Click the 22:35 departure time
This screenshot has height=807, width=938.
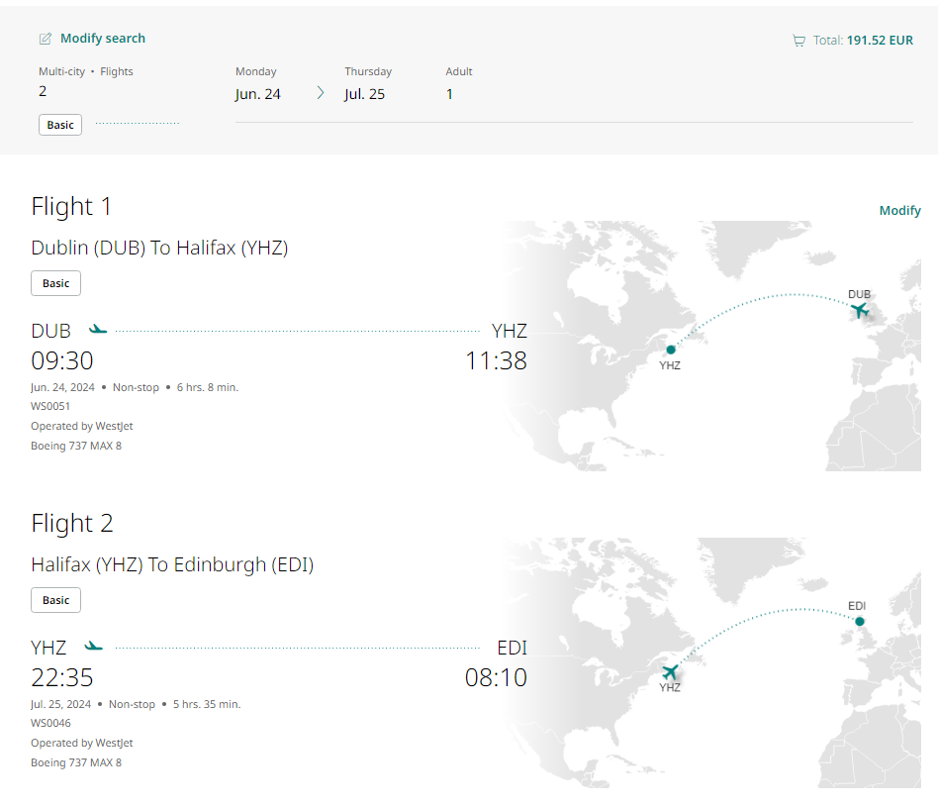[x=62, y=677]
